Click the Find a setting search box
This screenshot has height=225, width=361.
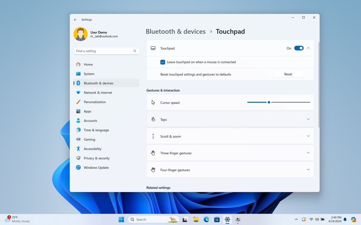tap(106, 51)
